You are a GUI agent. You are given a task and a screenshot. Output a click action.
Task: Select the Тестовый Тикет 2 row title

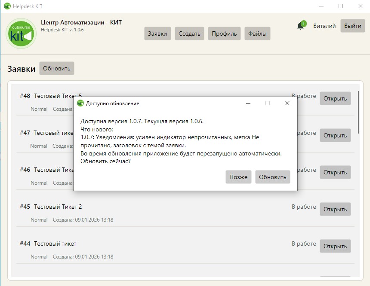(x=58, y=207)
